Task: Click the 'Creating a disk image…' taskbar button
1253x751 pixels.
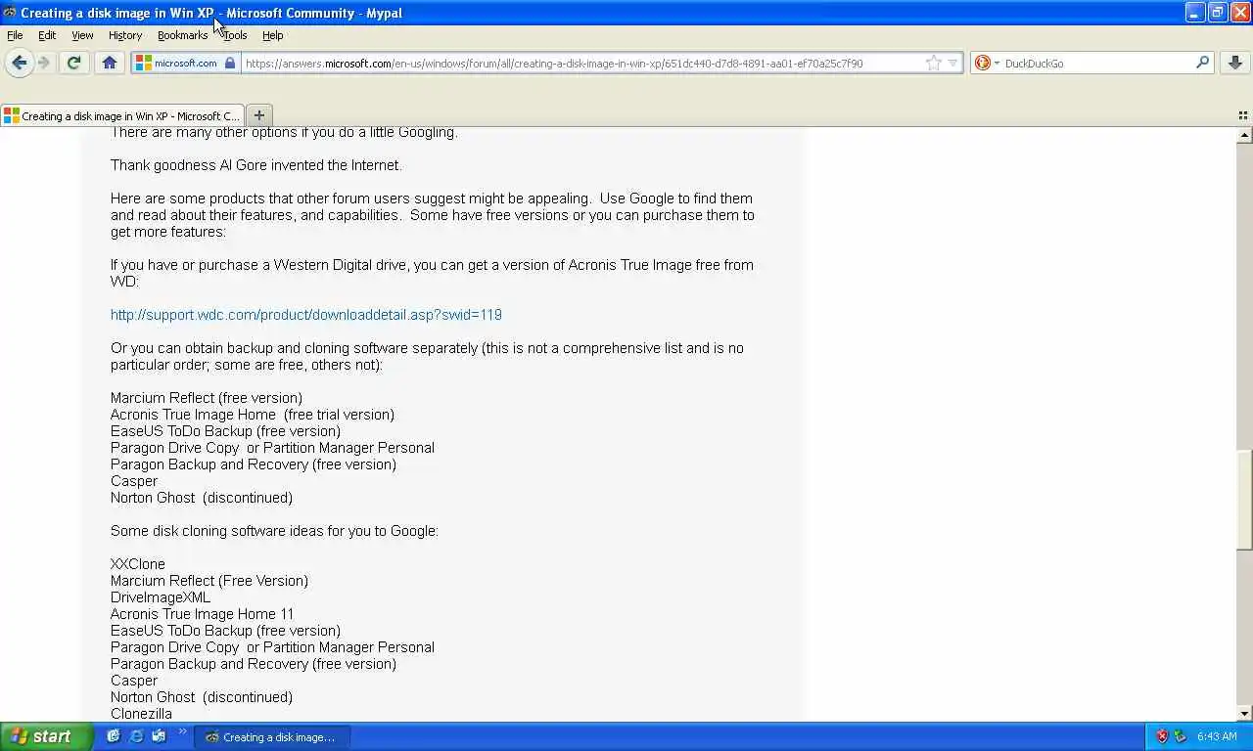Action: pyautogui.click(x=272, y=736)
